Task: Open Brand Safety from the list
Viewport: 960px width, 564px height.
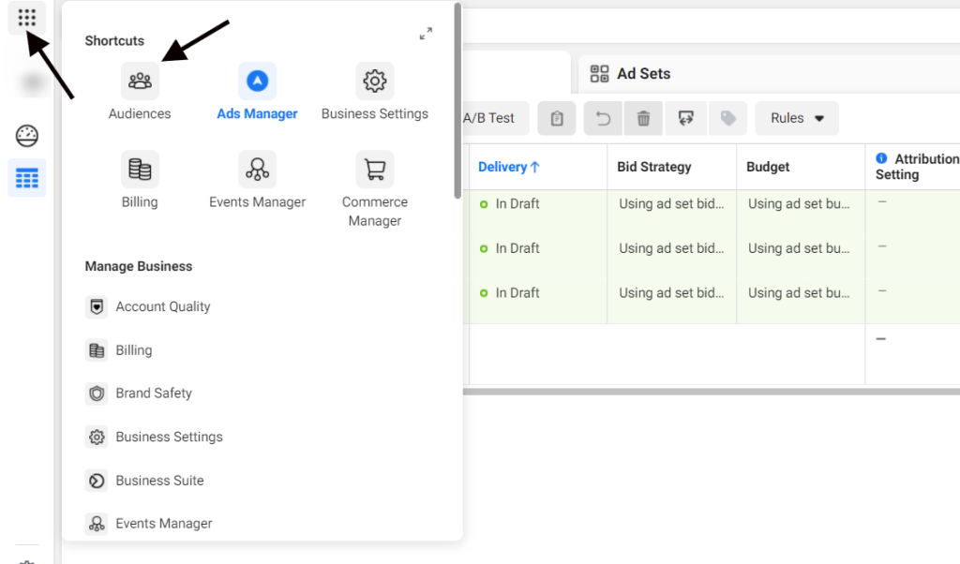Action: (x=153, y=393)
